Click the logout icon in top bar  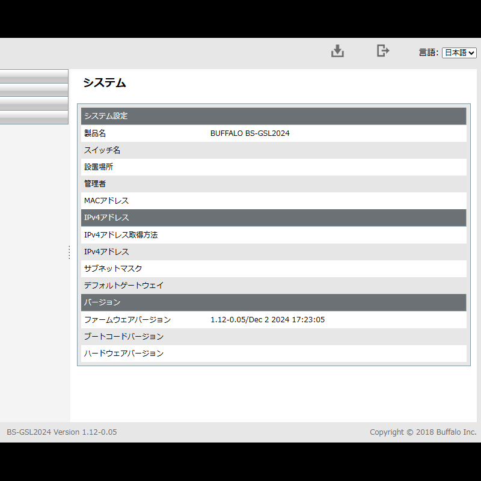coord(382,51)
